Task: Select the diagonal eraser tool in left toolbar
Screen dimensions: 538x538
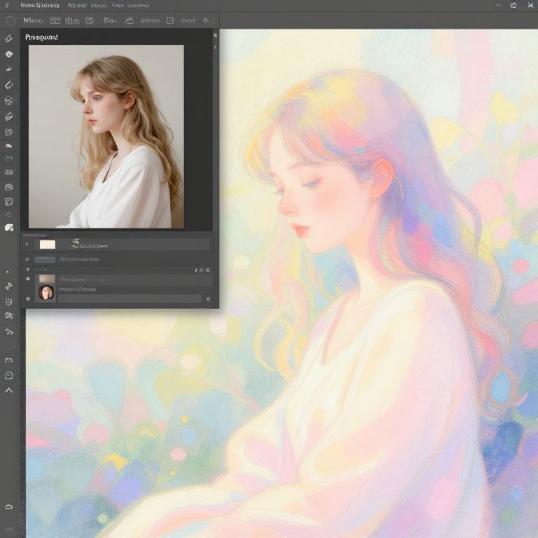Action: pyautogui.click(x=9, y=85)
